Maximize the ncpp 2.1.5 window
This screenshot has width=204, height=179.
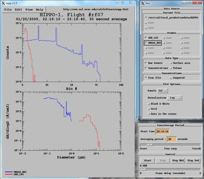pos(122,3)
